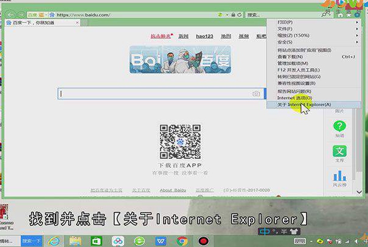Open the WPS icon in taskbar
Image resolution: width=368 pixels, height=247 pixels.
(x=161, y=241)
